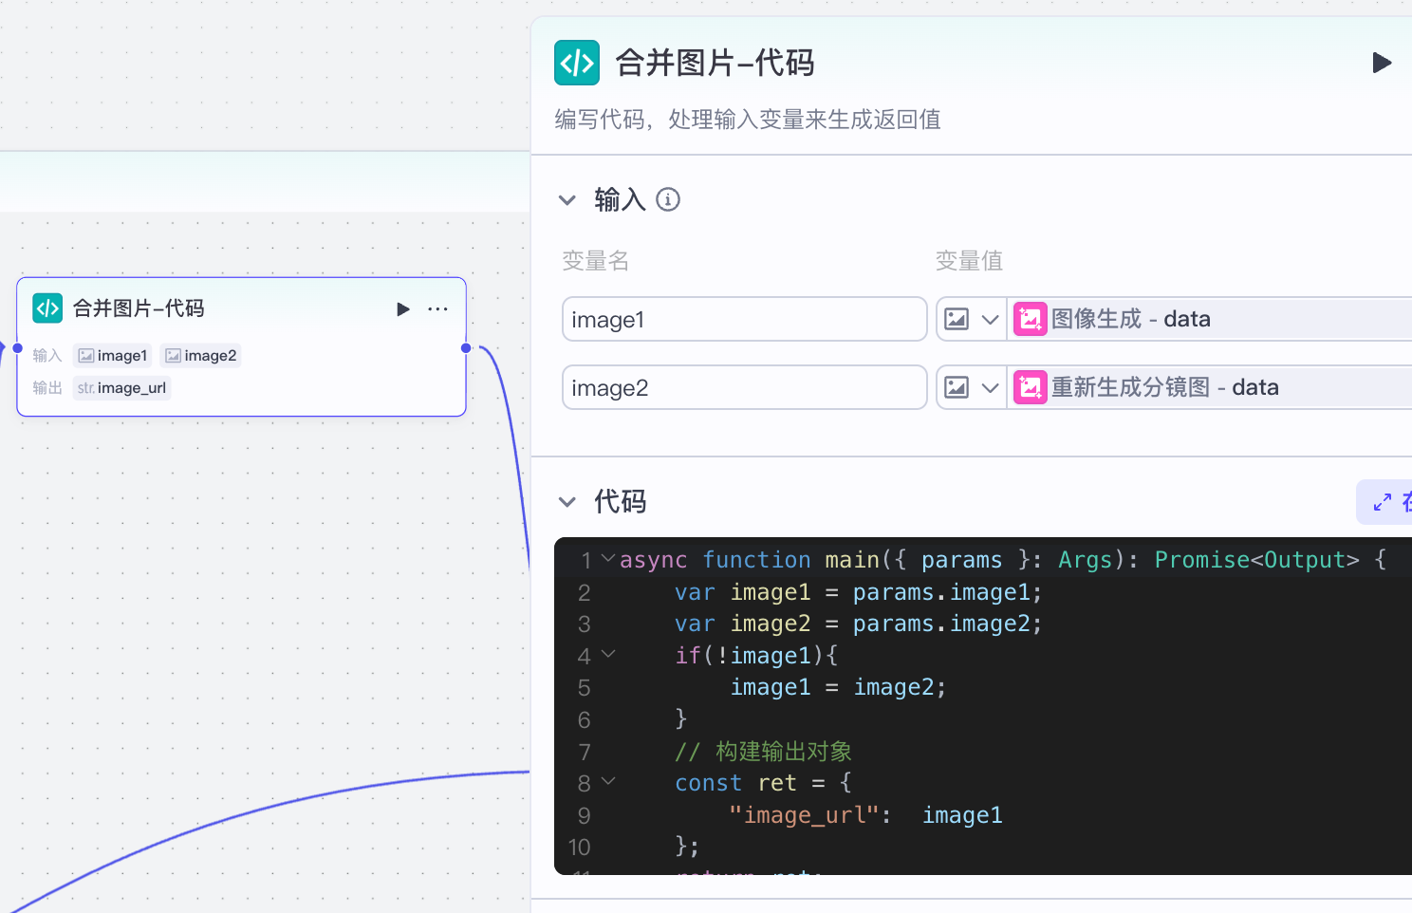Click the code icon on canvas node
Image resolution: width=1412 pixels, height=913 pixels.
(47, 308)
